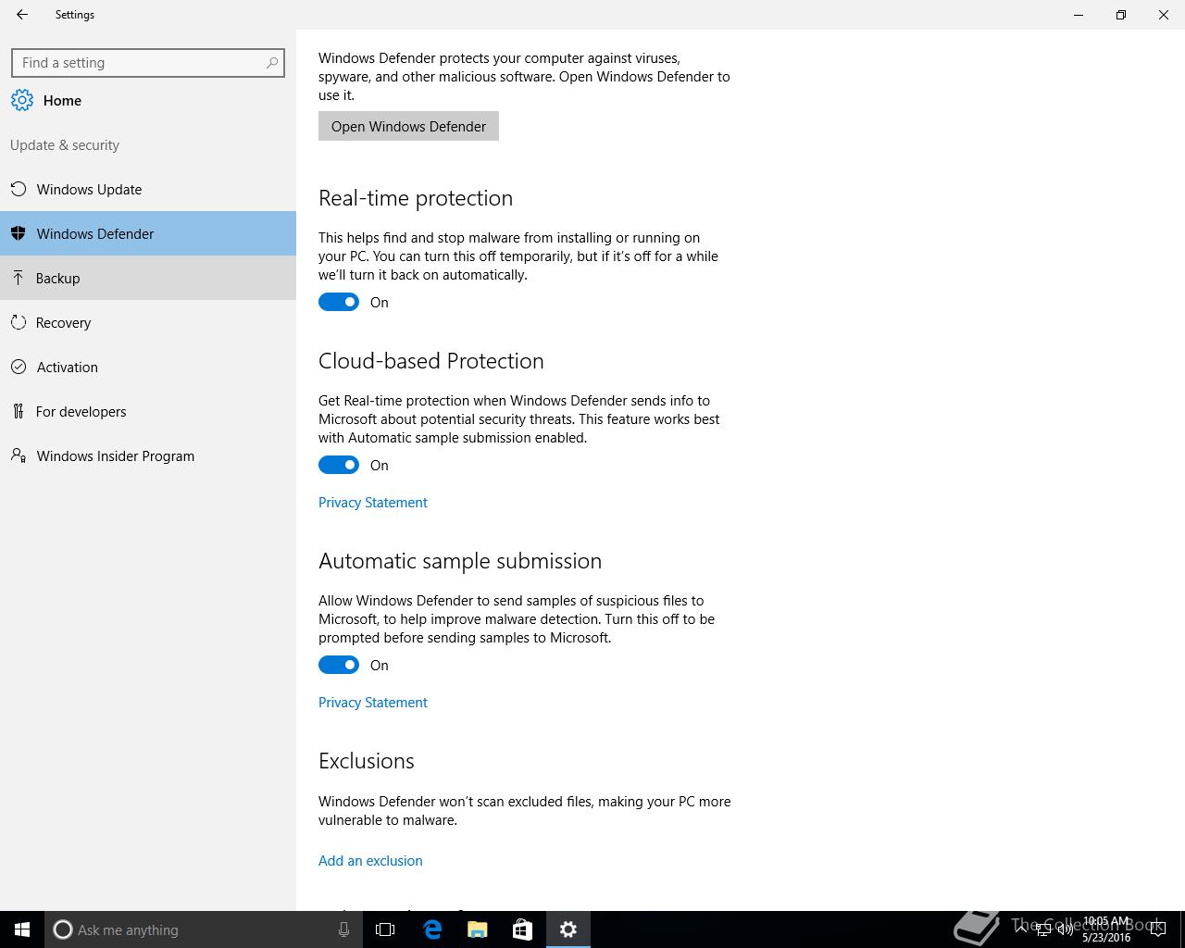Open File Explorer from taskbar
The width and height of the screenshot is (1185, 948).
point(478,929)
